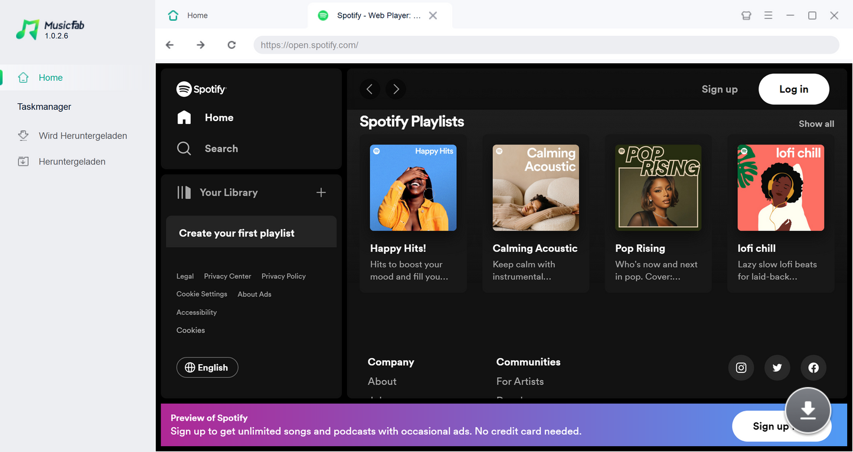Create a new playlist with the plus icon

[321, 192]
